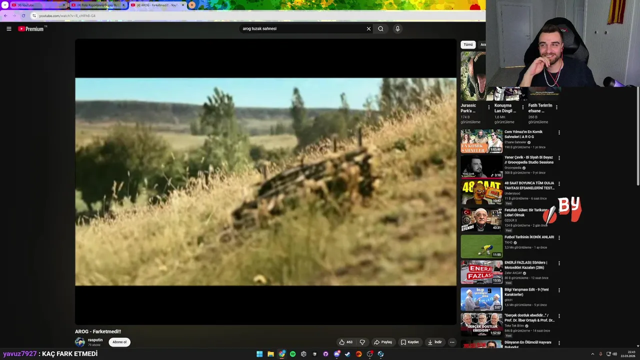Open options for 'Yener Çevik' video
This screenshot has height=360, width=640.
(x=559, y=158)
